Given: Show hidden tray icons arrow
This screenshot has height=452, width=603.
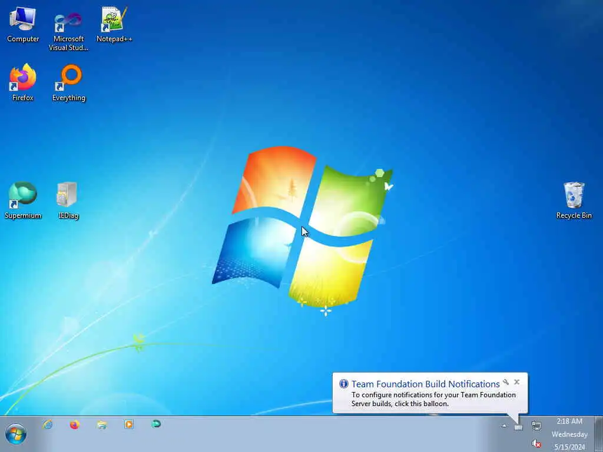Looking at the screenshot, I should click(x=504, y=426).
